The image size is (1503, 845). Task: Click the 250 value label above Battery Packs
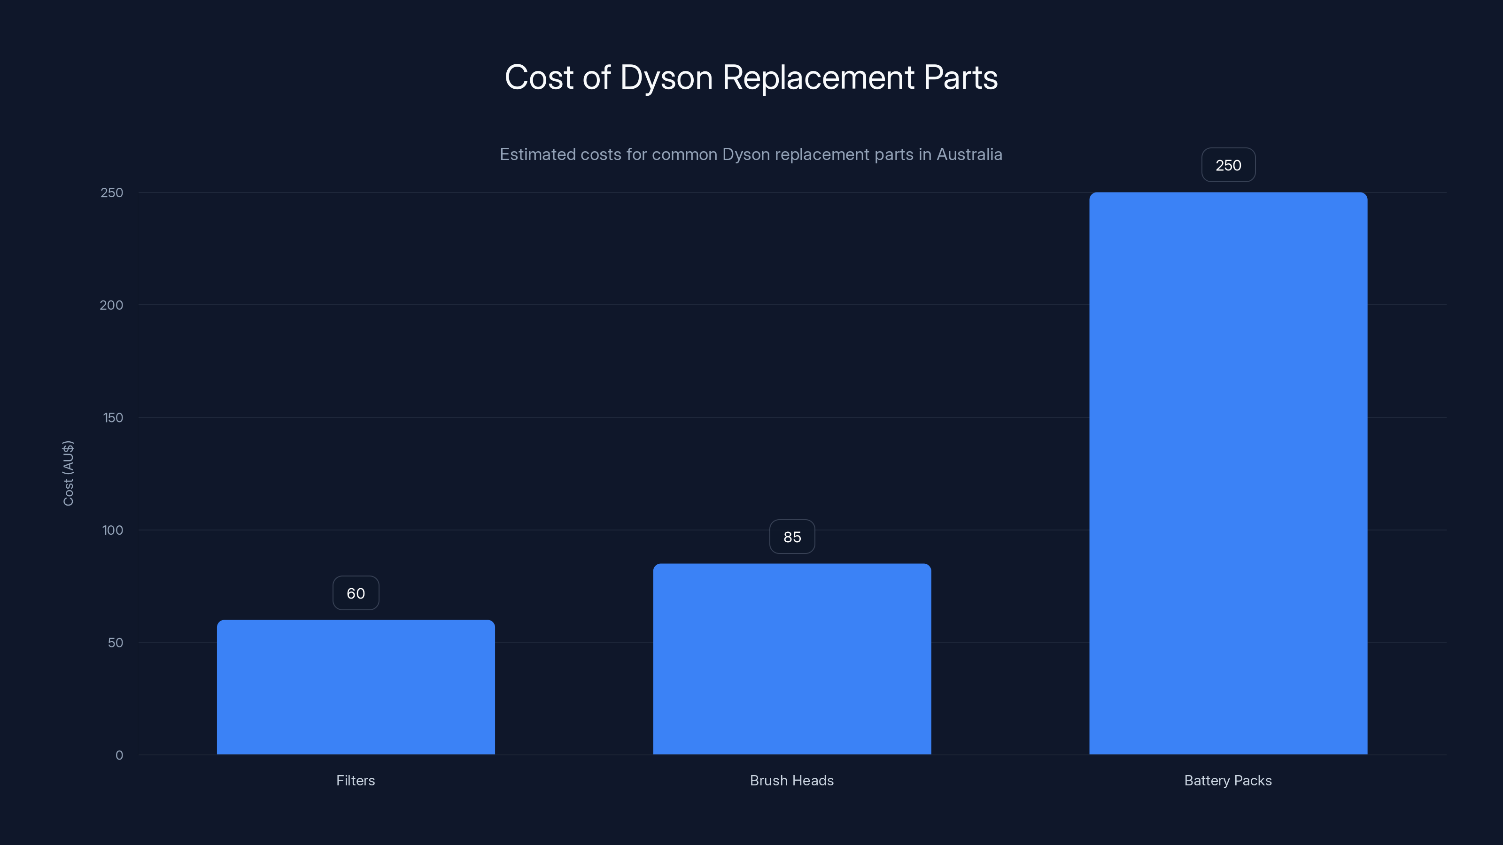coord(1228,165)
